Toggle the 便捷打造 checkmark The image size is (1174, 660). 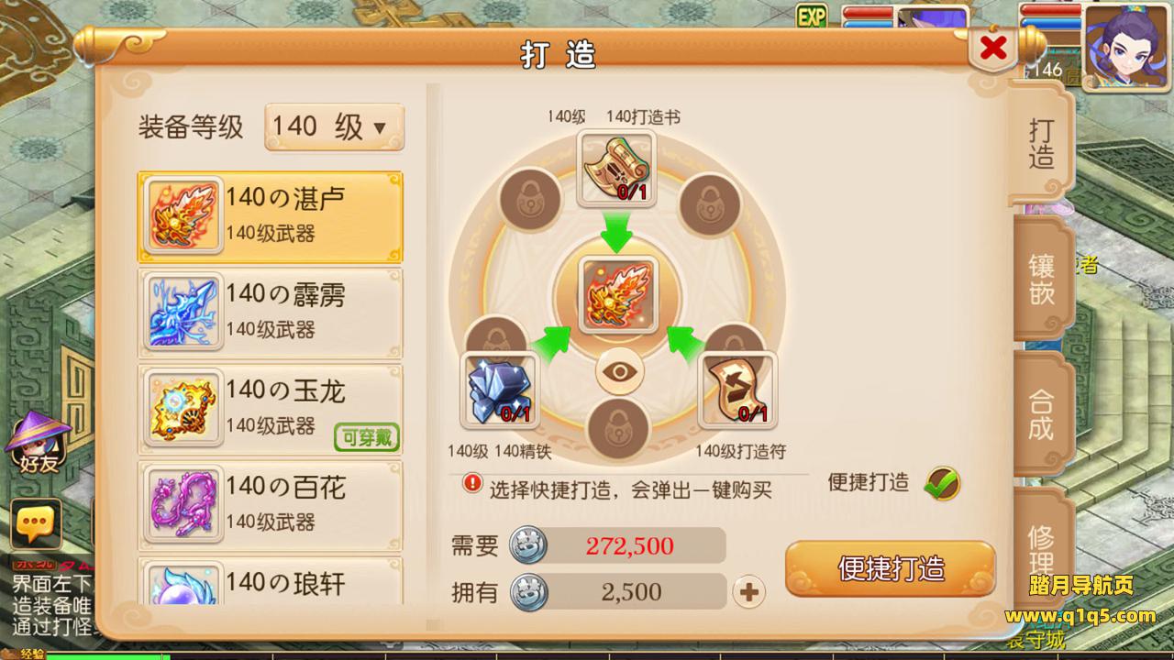pyautogui.click(x=942, y=482)
